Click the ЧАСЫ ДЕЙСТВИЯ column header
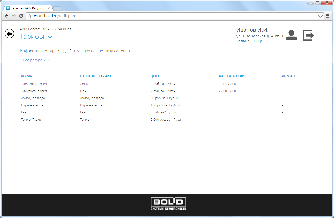Screen dimensions: 334x218 232,76
